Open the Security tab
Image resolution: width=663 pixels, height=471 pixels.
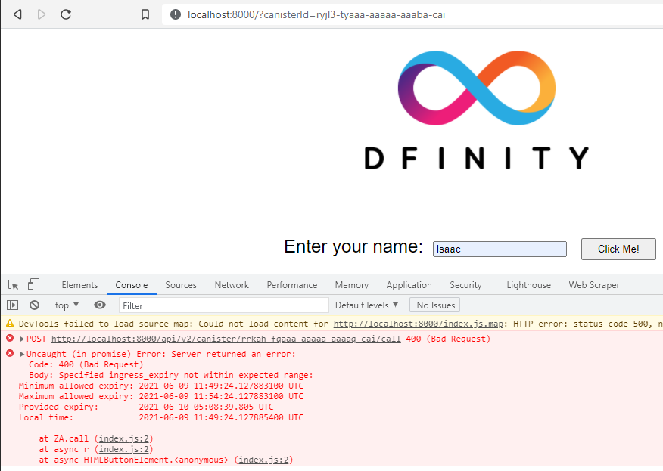465,285
